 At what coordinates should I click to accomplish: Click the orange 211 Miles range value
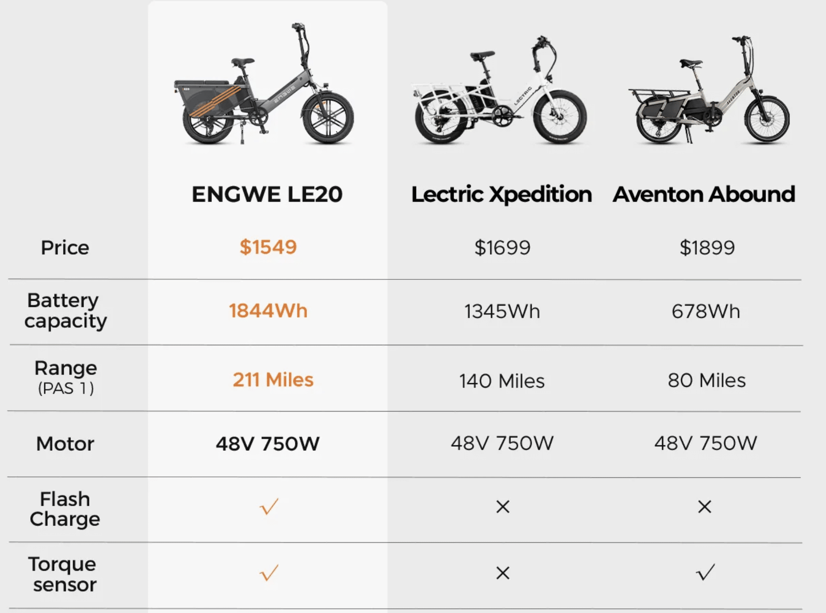(x=273, y=380)
